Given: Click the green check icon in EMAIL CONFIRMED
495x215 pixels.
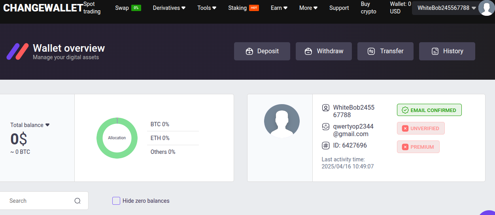Looking at the screenshot, I should pyautogui.click(x=405, y=110).
